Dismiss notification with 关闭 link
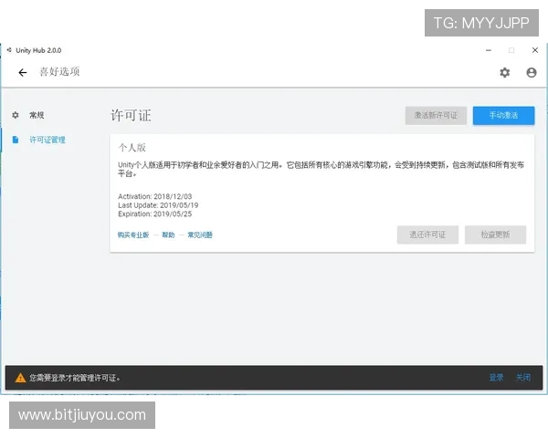 pyautogui.click(x=523, y=378)
